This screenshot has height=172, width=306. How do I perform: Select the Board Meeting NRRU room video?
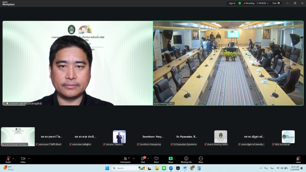pos(228,63)
